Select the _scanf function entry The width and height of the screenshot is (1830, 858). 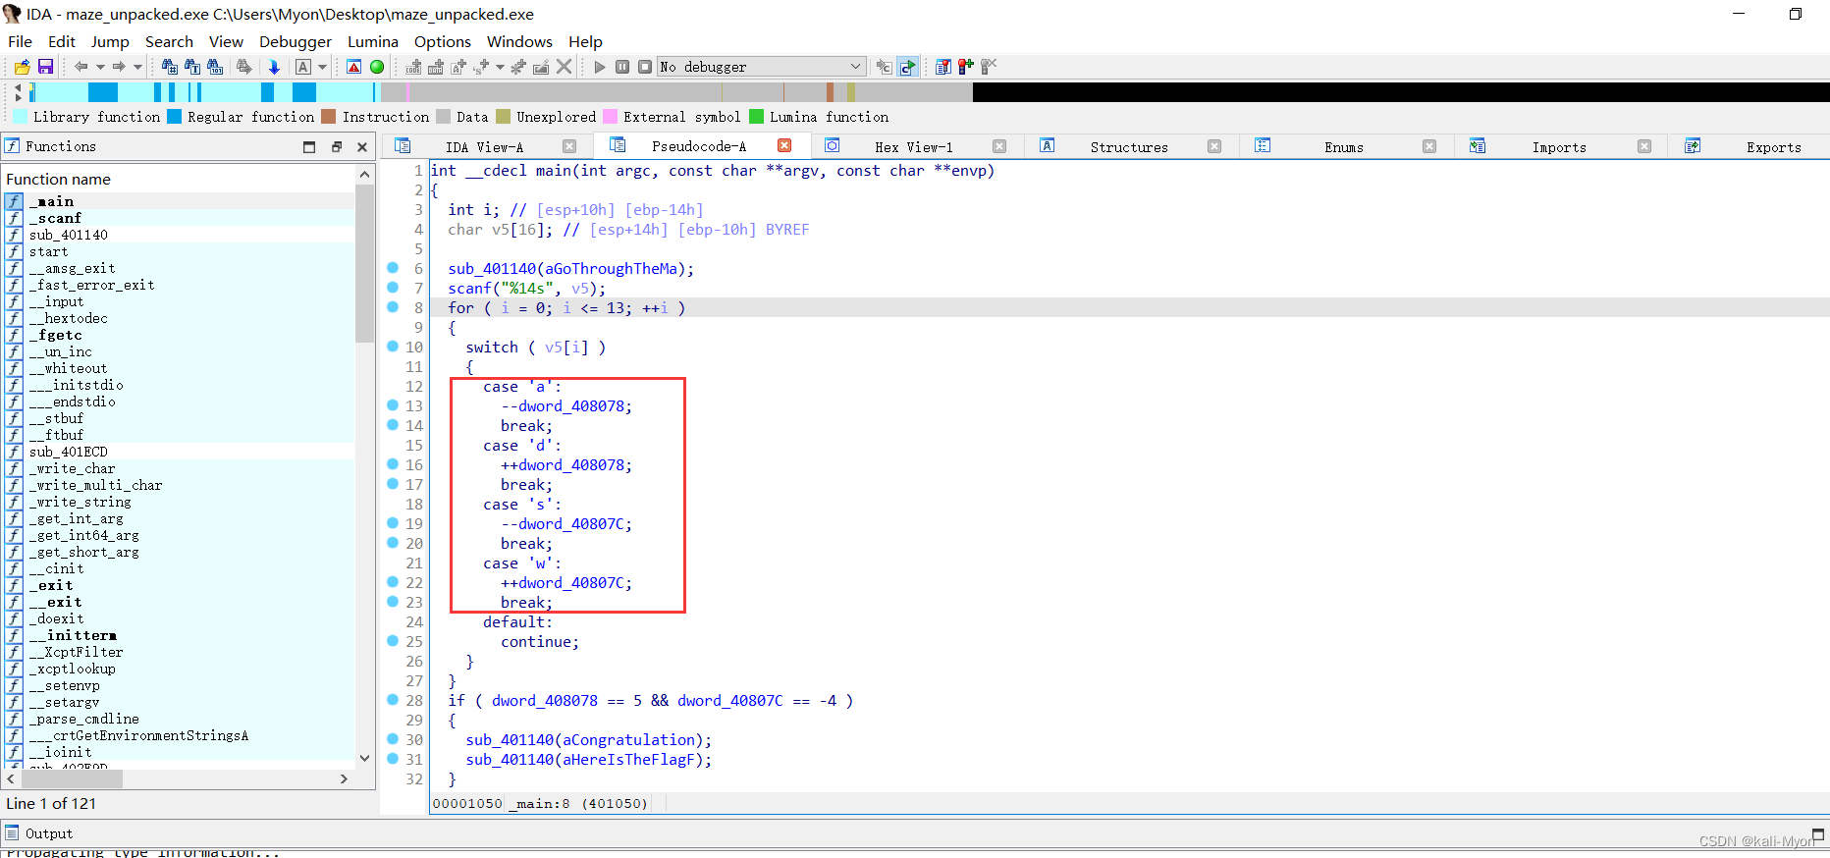(179, 218)
